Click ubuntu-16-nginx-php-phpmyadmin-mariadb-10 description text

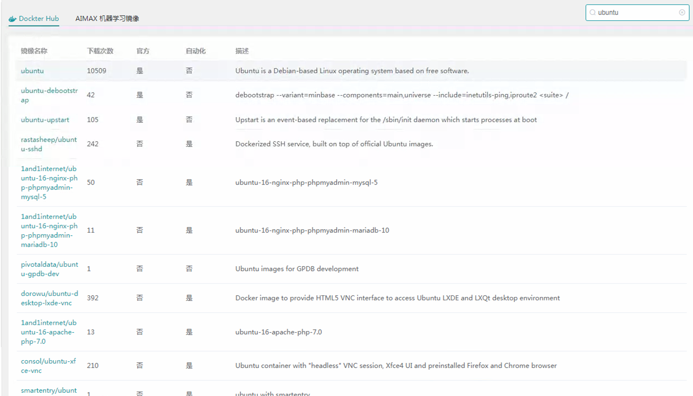click(x=312, y=230)
